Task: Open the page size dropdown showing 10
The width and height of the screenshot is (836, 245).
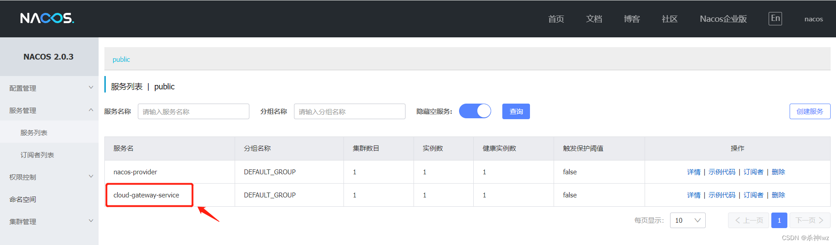Action: click(x=687, y=221)
